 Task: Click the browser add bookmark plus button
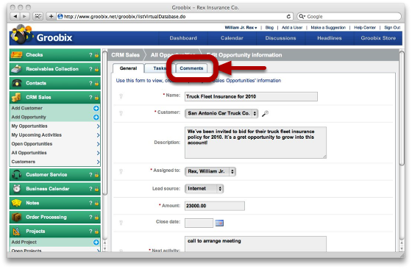51,16
